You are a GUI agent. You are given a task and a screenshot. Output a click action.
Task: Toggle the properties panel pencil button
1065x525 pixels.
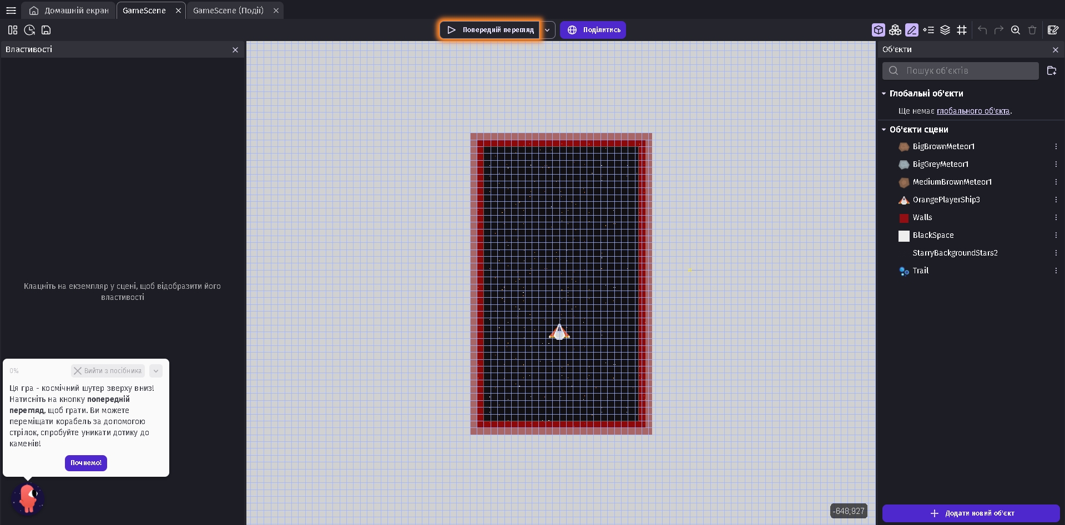pos(911,30)
